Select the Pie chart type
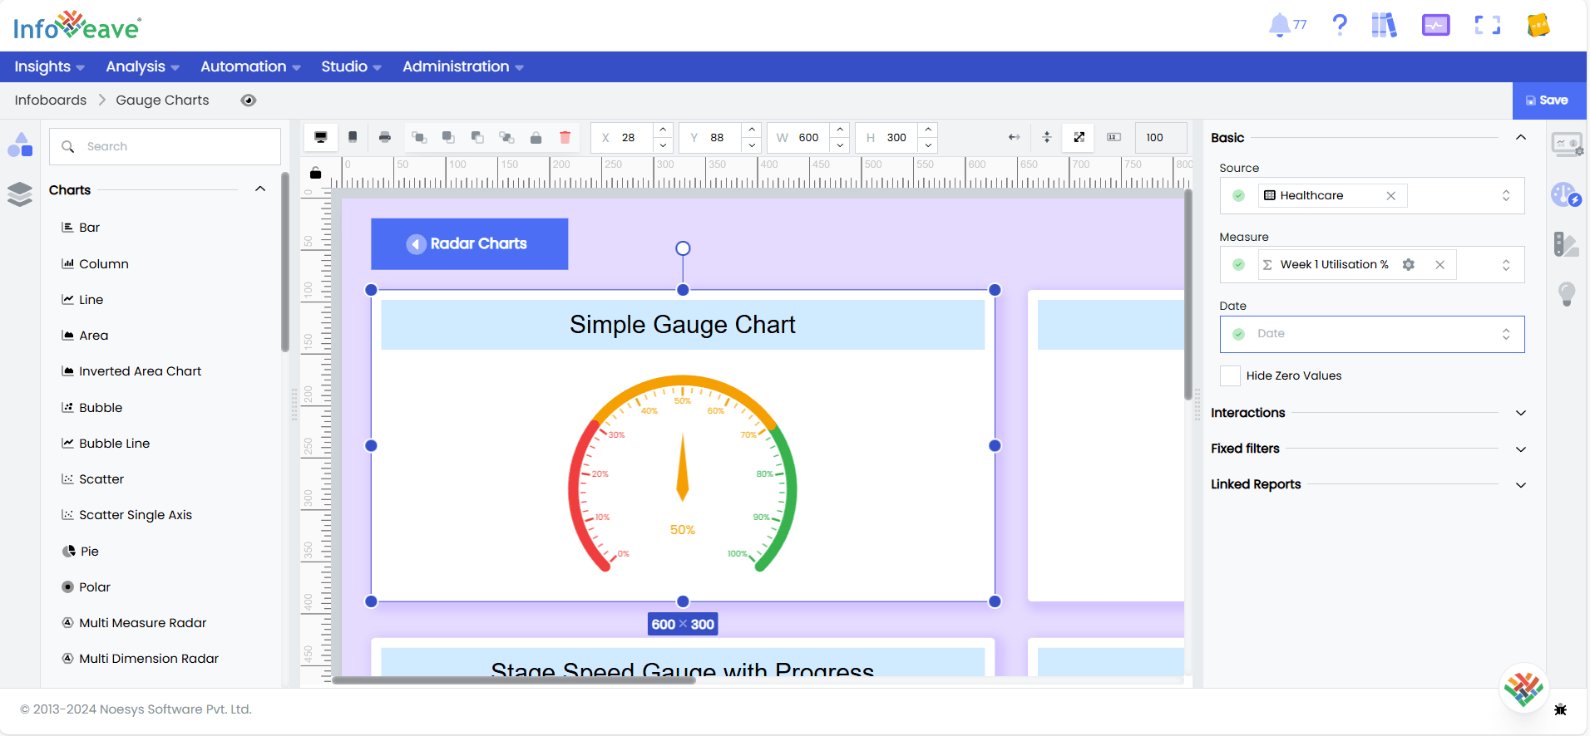The height and width of the screenshot is (736, 1590). coord(81,551)
